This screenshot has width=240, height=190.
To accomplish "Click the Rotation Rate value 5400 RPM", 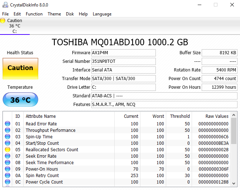I will click(x=220, y=70).
